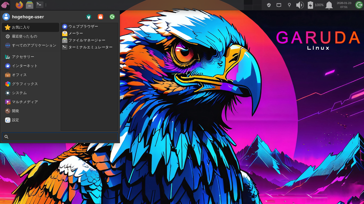364x204 pixels.
Task: Show the 最近使ったもの recently used category
Action: pos(30,36)
